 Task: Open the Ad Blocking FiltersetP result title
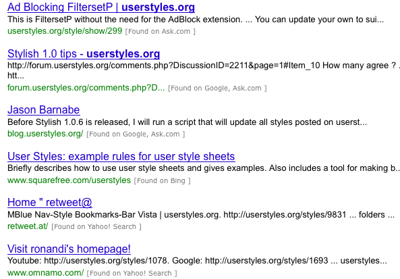pyautogui.click(x=101, y=7)
